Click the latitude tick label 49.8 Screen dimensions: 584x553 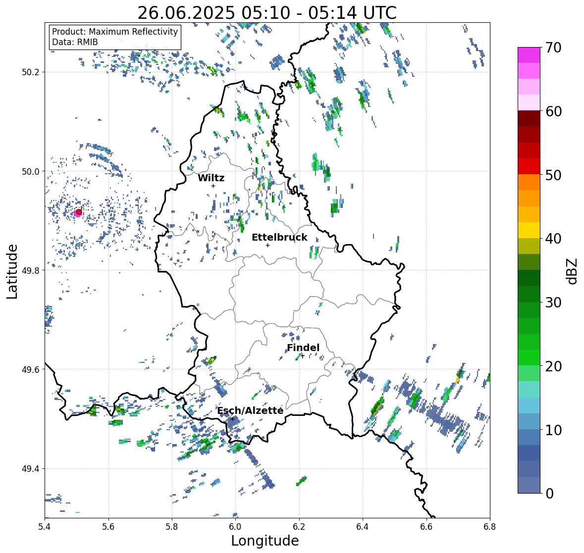click(31, 270)
